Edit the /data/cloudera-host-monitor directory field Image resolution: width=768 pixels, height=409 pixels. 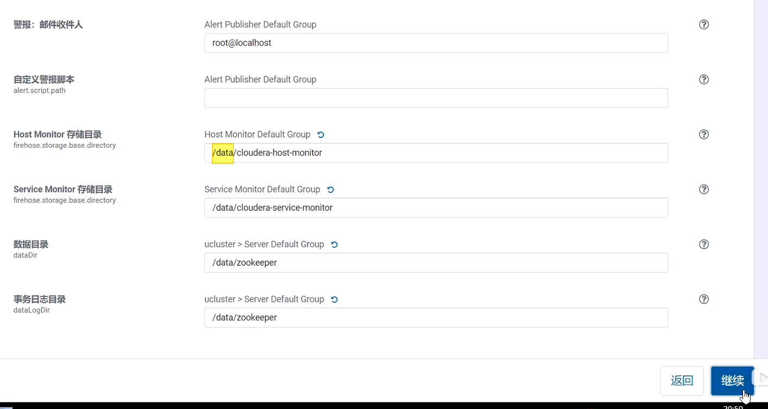(x=436, y=153)
